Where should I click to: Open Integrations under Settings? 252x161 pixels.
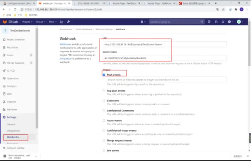[x=13, y=130]
